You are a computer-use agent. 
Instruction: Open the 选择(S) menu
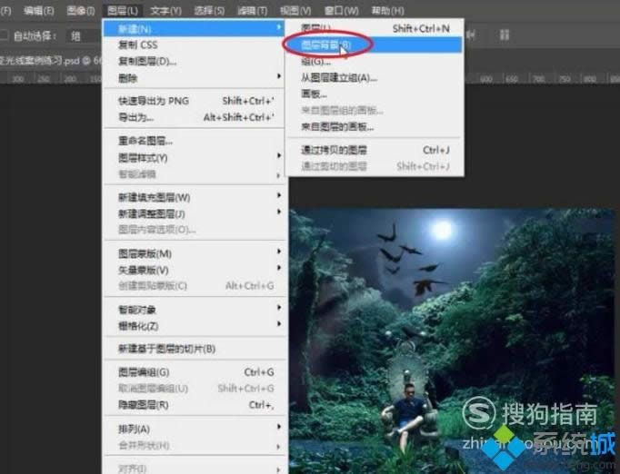coord(209,11)
